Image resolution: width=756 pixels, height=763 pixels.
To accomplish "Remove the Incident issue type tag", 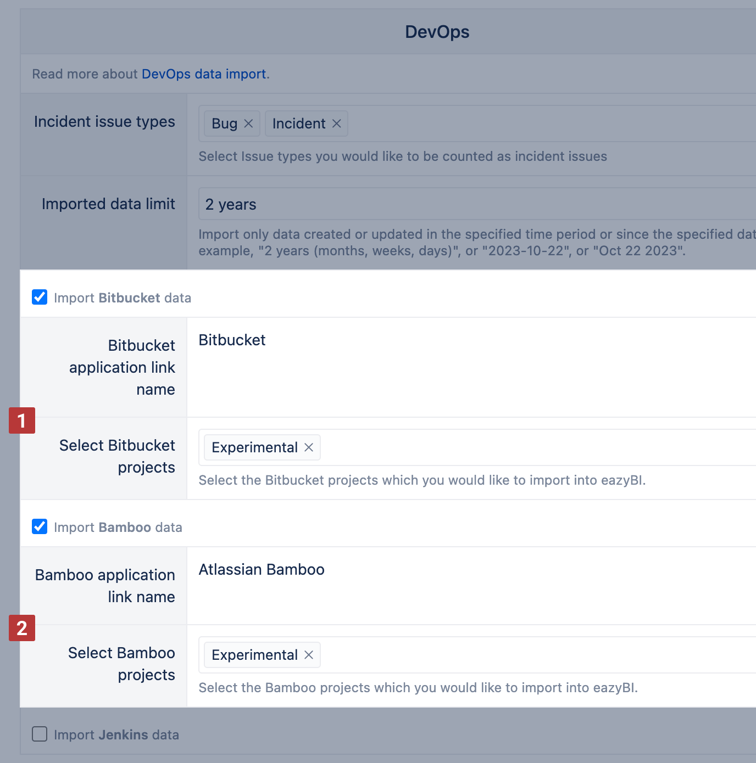I will coord(337,124).
